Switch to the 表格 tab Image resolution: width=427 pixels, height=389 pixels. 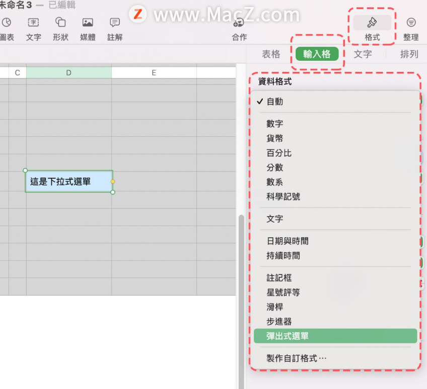pyautogui.click(x=271, y=54)
